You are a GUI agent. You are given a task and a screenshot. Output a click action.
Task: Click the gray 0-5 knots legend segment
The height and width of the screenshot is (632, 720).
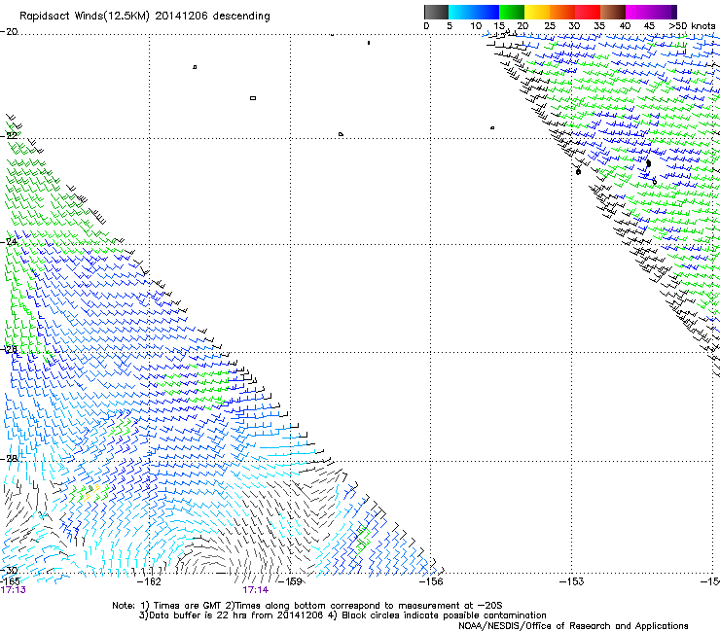tap(436, 12)
